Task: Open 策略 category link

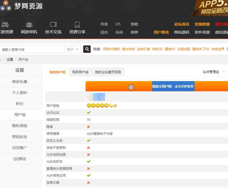Action: pyautogui.click(x=134, y=24)
